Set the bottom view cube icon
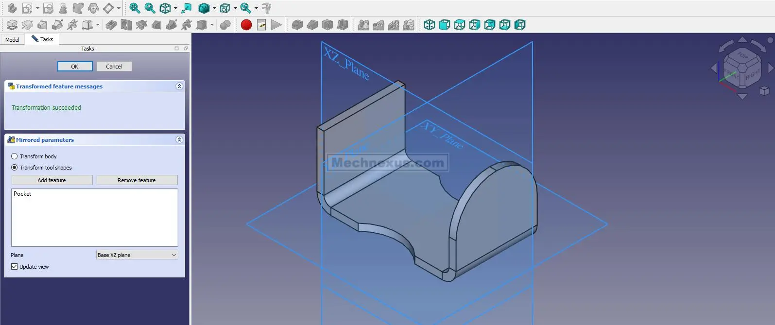Screen dimensions: 775x325 point(505,25)
